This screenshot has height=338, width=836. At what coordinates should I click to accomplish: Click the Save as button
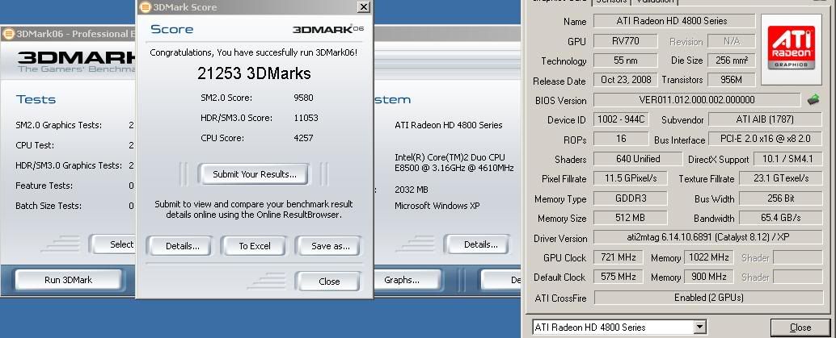pos(328,246)
